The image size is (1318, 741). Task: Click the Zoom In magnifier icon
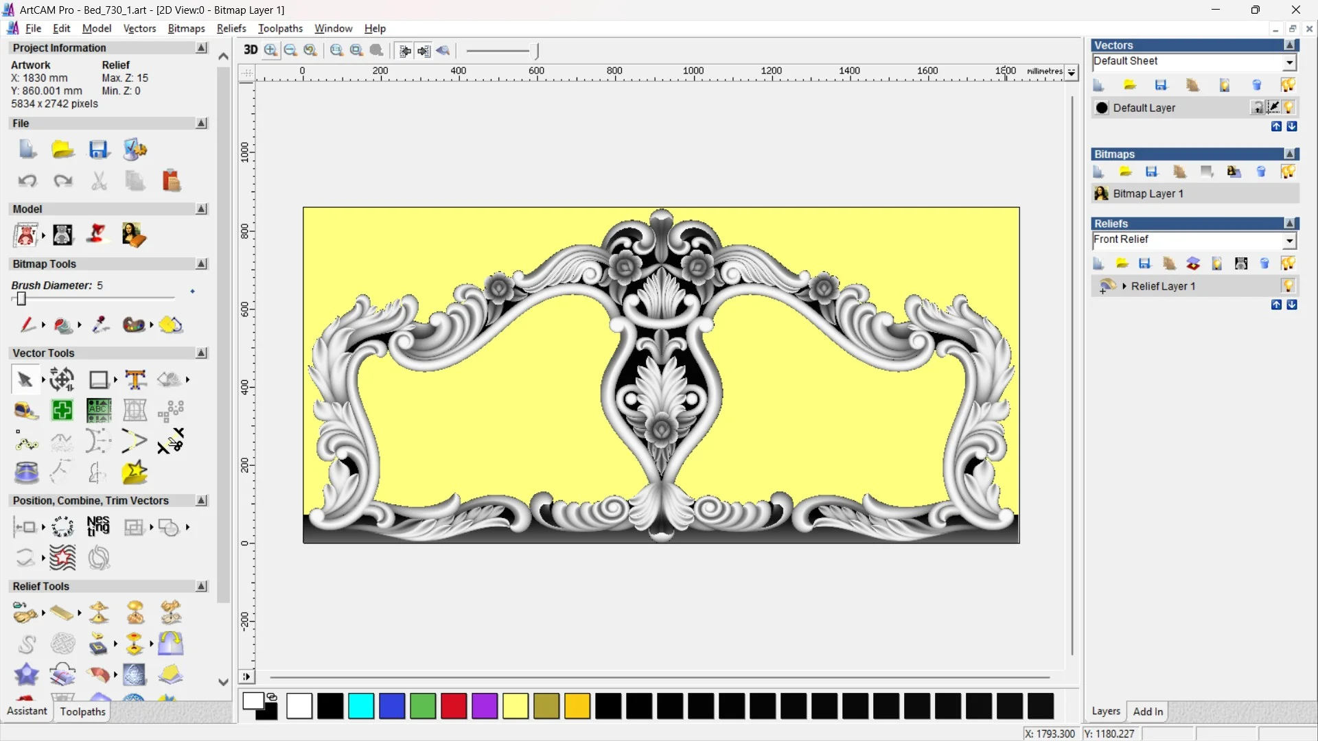270,50
